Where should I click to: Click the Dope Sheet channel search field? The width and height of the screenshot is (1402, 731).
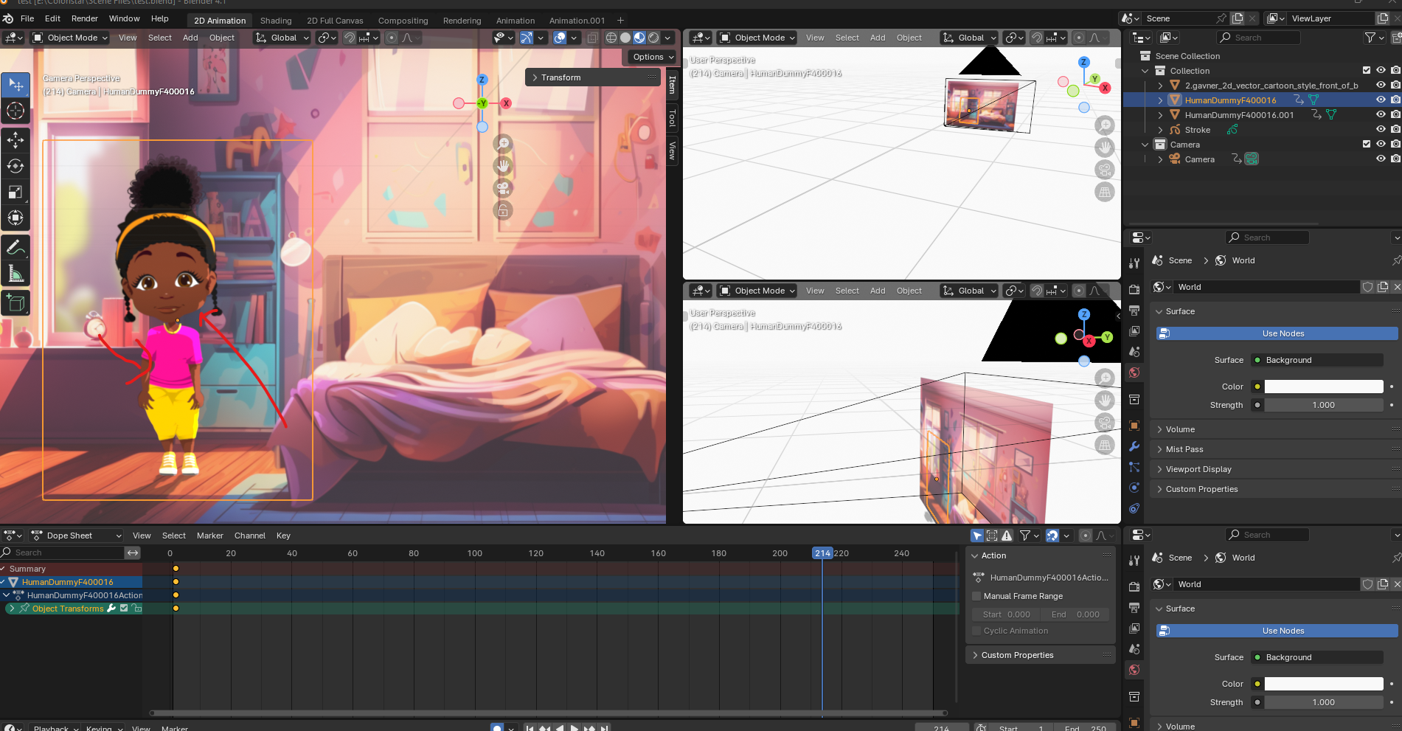pyautogui.click(x=63, y=552)
